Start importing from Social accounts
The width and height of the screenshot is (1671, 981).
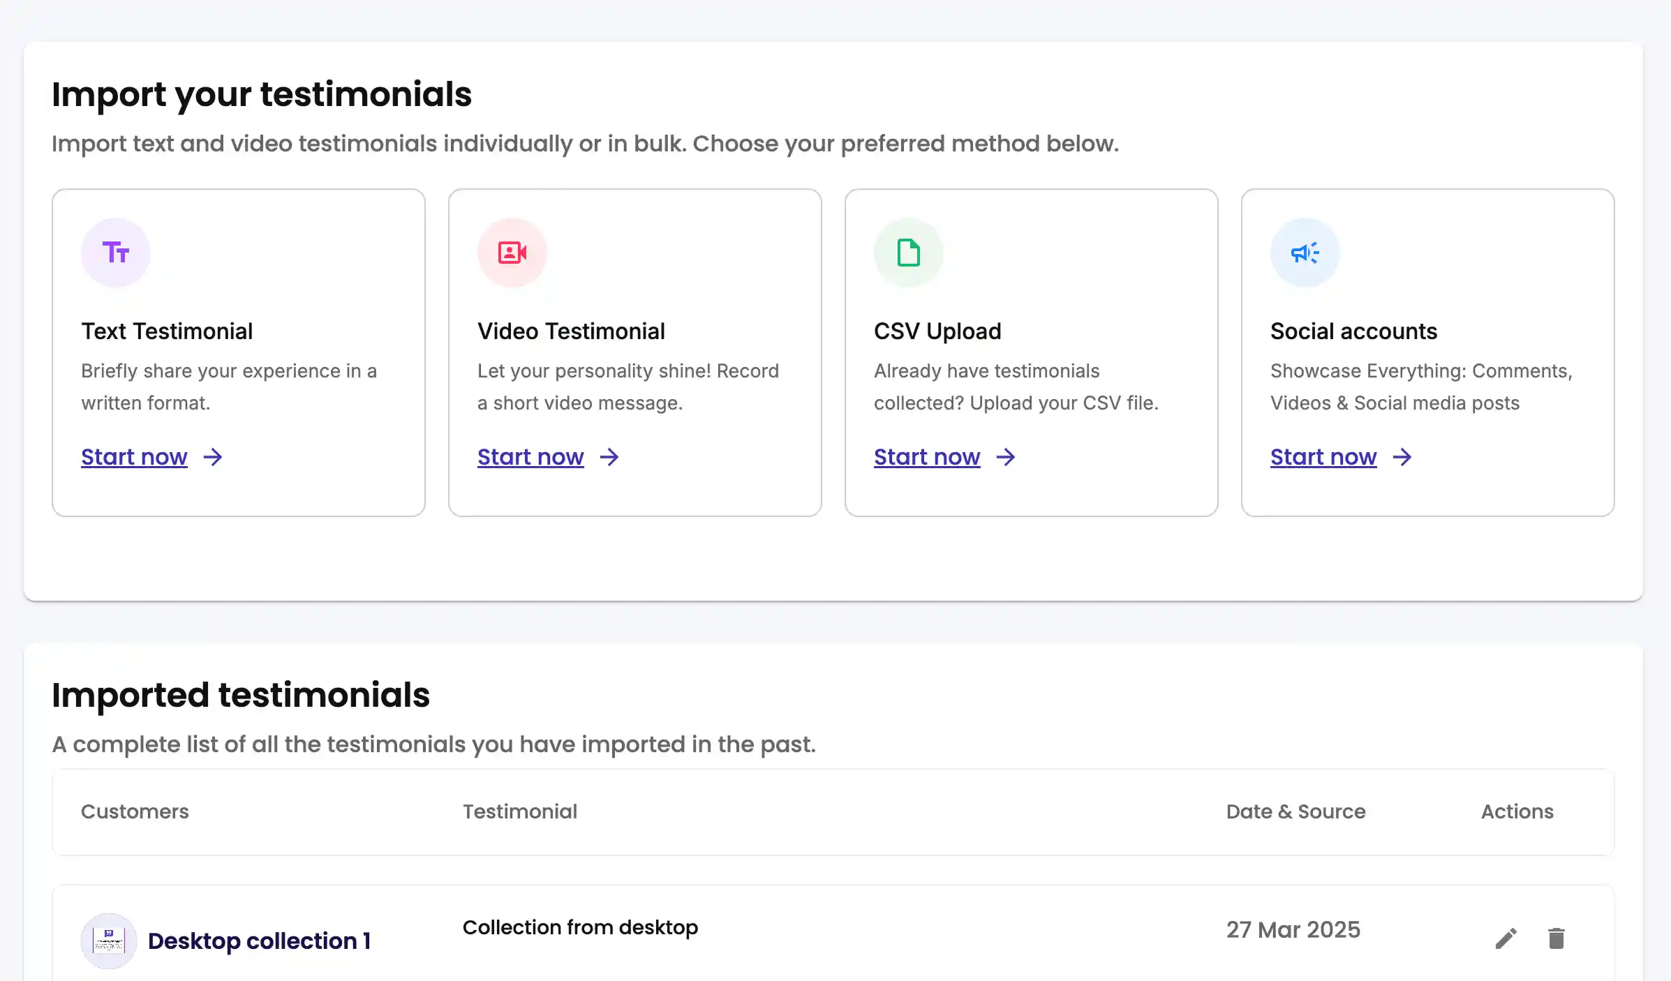pyautogui.click(x=1323, y=457)
